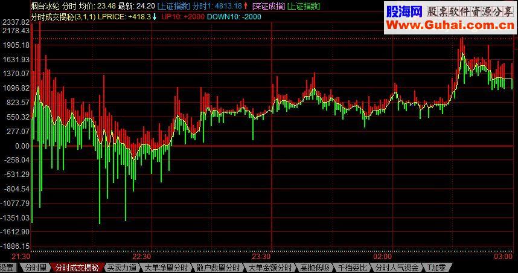Image resolution: width=518 pixels, height=273 pixels.
Task: Click the 最新: 24.20 value
Action: [x=136, y=6]
